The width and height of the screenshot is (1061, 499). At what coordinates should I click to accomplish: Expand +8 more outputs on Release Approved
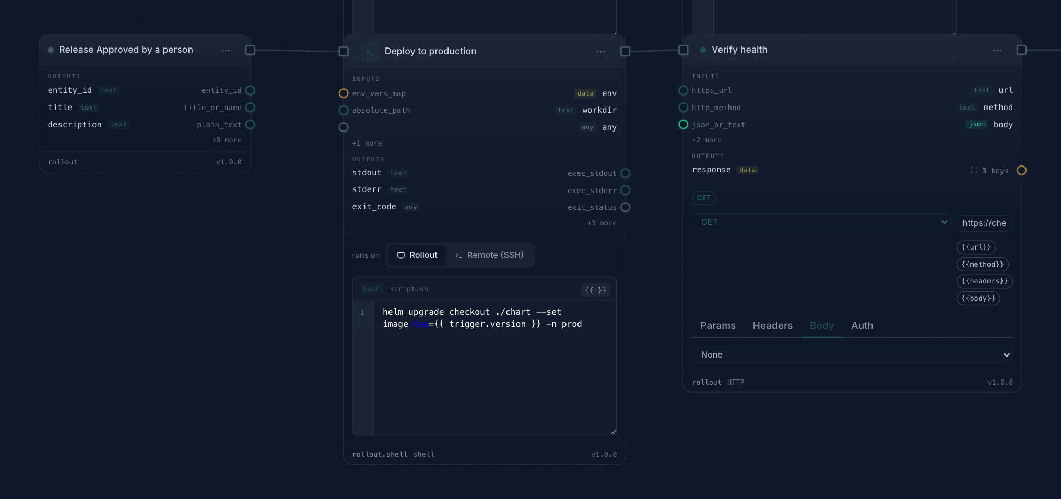coord(227,140)
